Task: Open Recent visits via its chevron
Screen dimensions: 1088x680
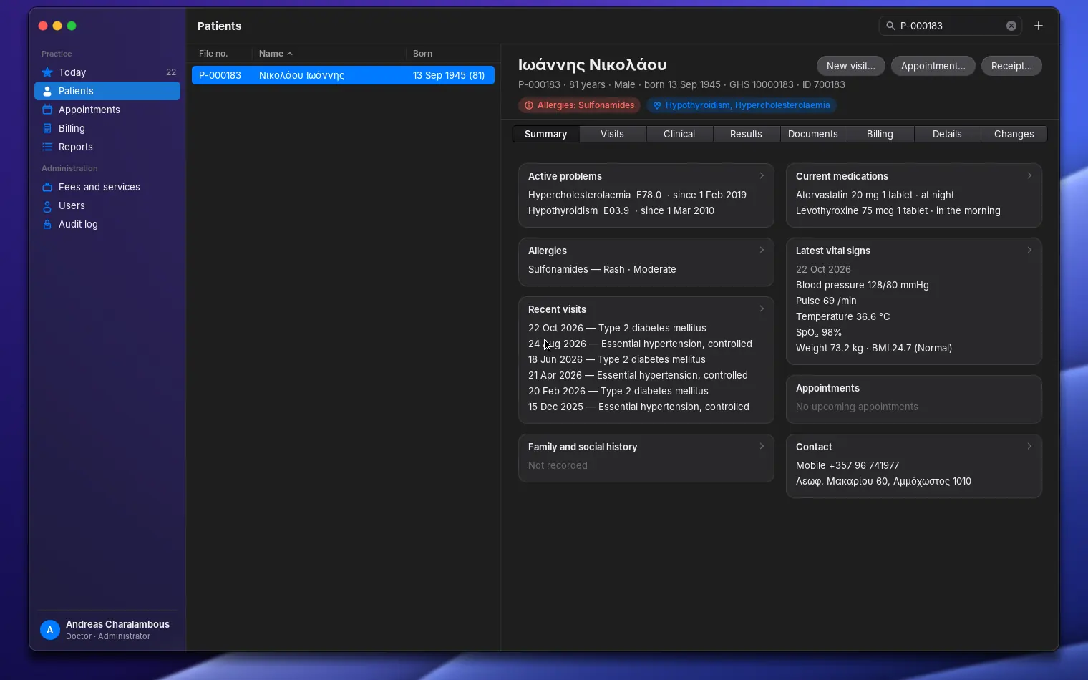Action: 762,309
